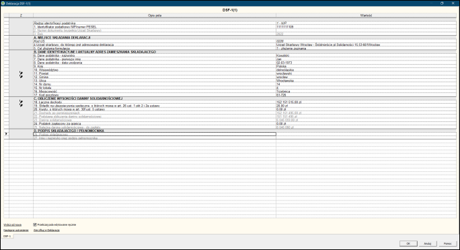The width and height of the screenshot is (460, 250).
Task: Click the street value 'Wrocławska'
Action: point(285,81)
